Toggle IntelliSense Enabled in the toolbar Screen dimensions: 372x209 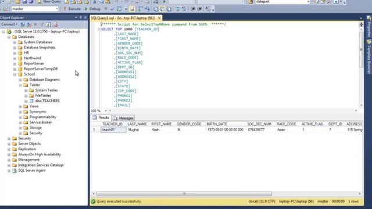point(133,9)
